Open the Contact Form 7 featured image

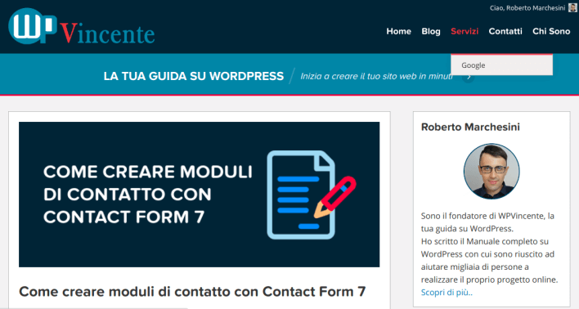pyautogui.click(x=199, y=195)
